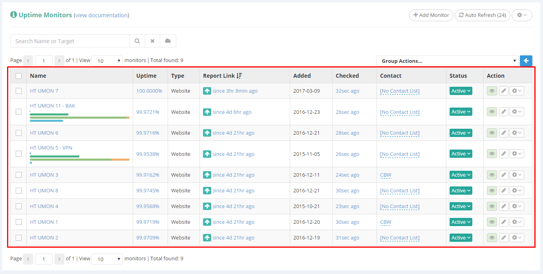Tick the checkbox for HT UMON 8
543x274 pixels.
[18, 191]
